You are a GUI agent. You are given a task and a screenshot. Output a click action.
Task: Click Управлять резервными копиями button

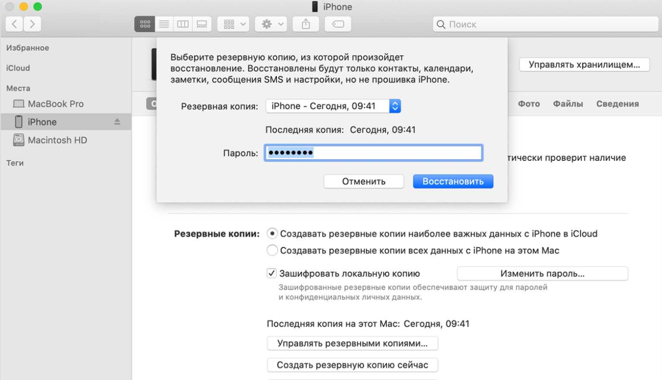pos(352,343)
